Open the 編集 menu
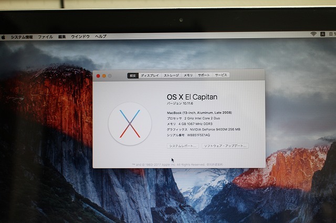Image resolution: width=336 pixels, height=223 pixels. 62,37
